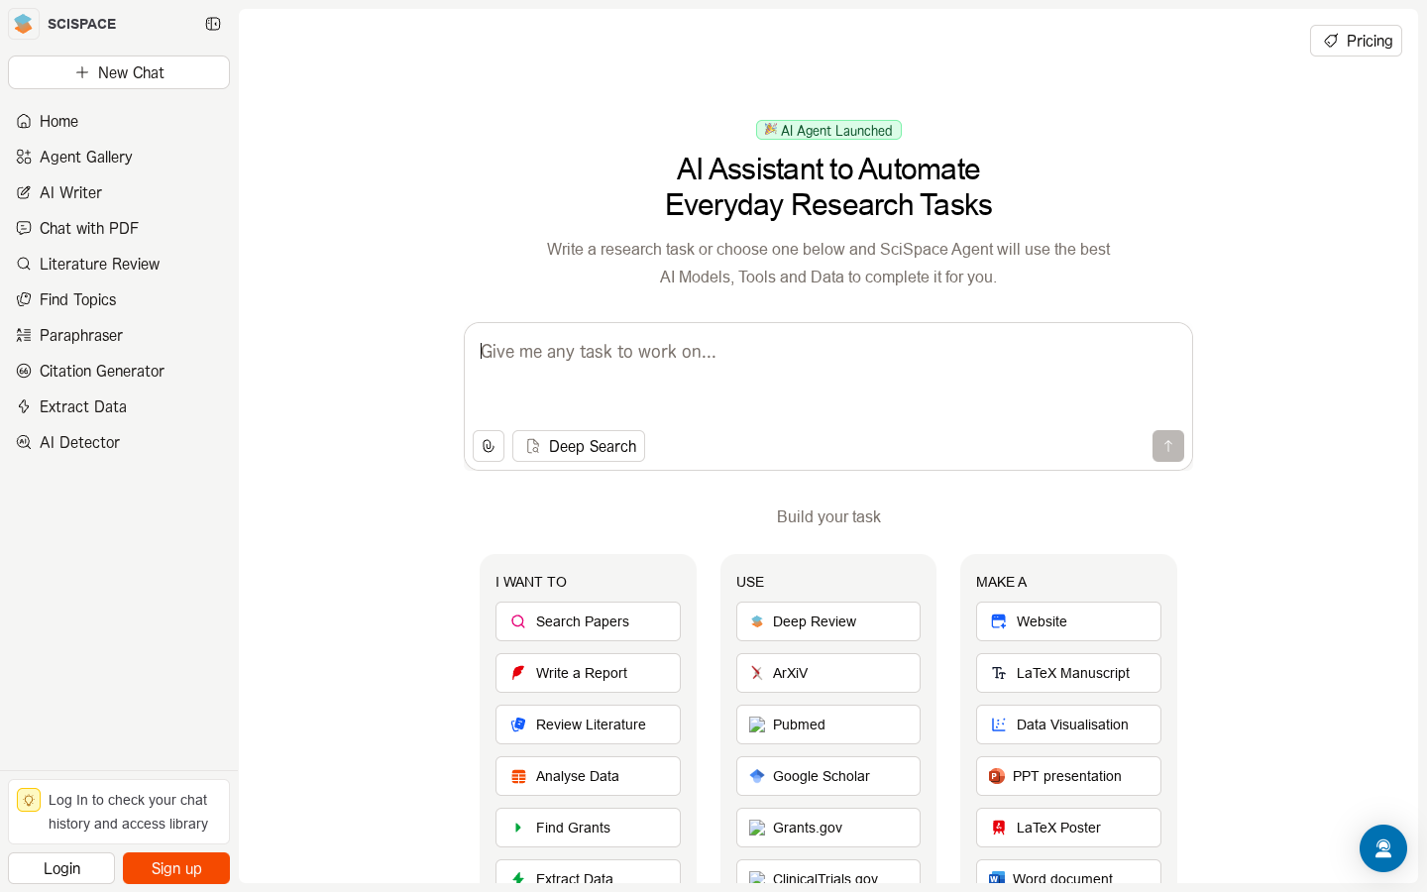Select the Search Papers task
Viewport: 1427px width, 892px height.
click(588, 621)
